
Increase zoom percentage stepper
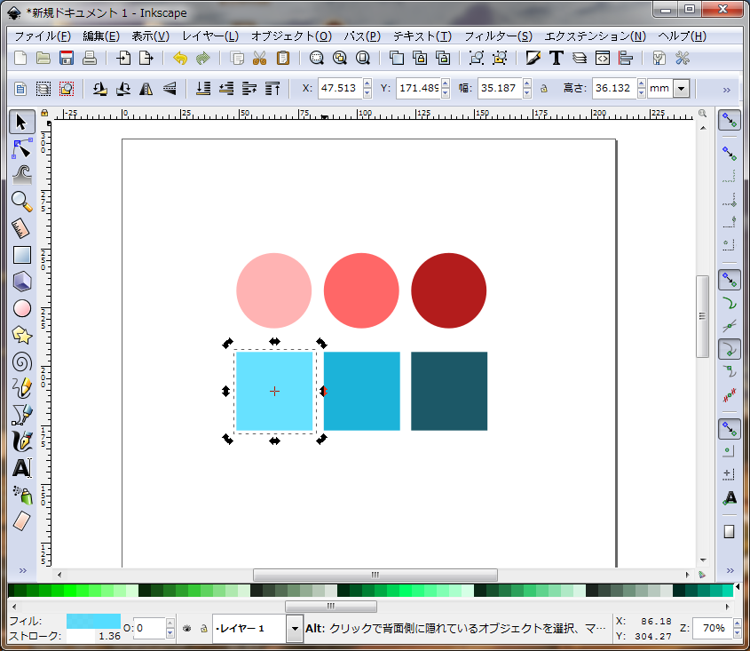737,623
